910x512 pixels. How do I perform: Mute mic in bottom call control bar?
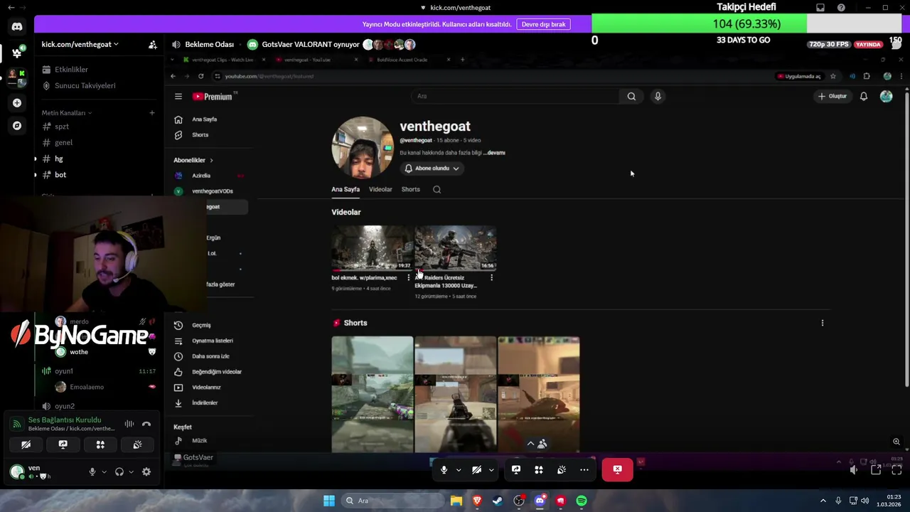tap(444, 469)
